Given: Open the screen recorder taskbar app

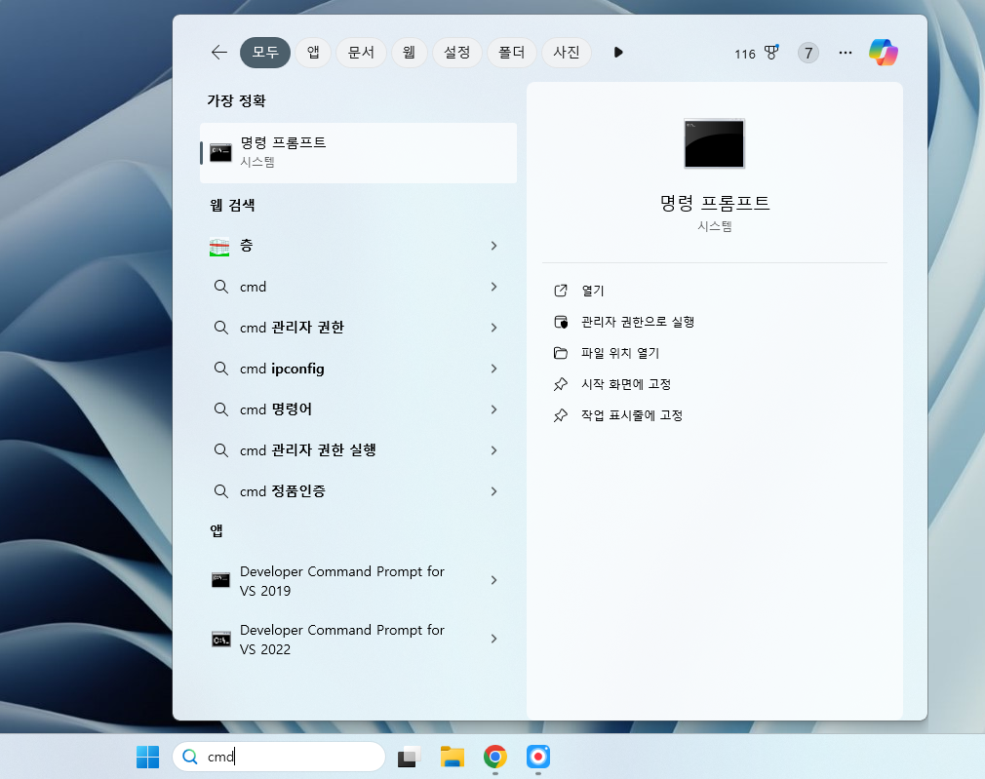Looking at the screenshot, I should click(538, 757).
